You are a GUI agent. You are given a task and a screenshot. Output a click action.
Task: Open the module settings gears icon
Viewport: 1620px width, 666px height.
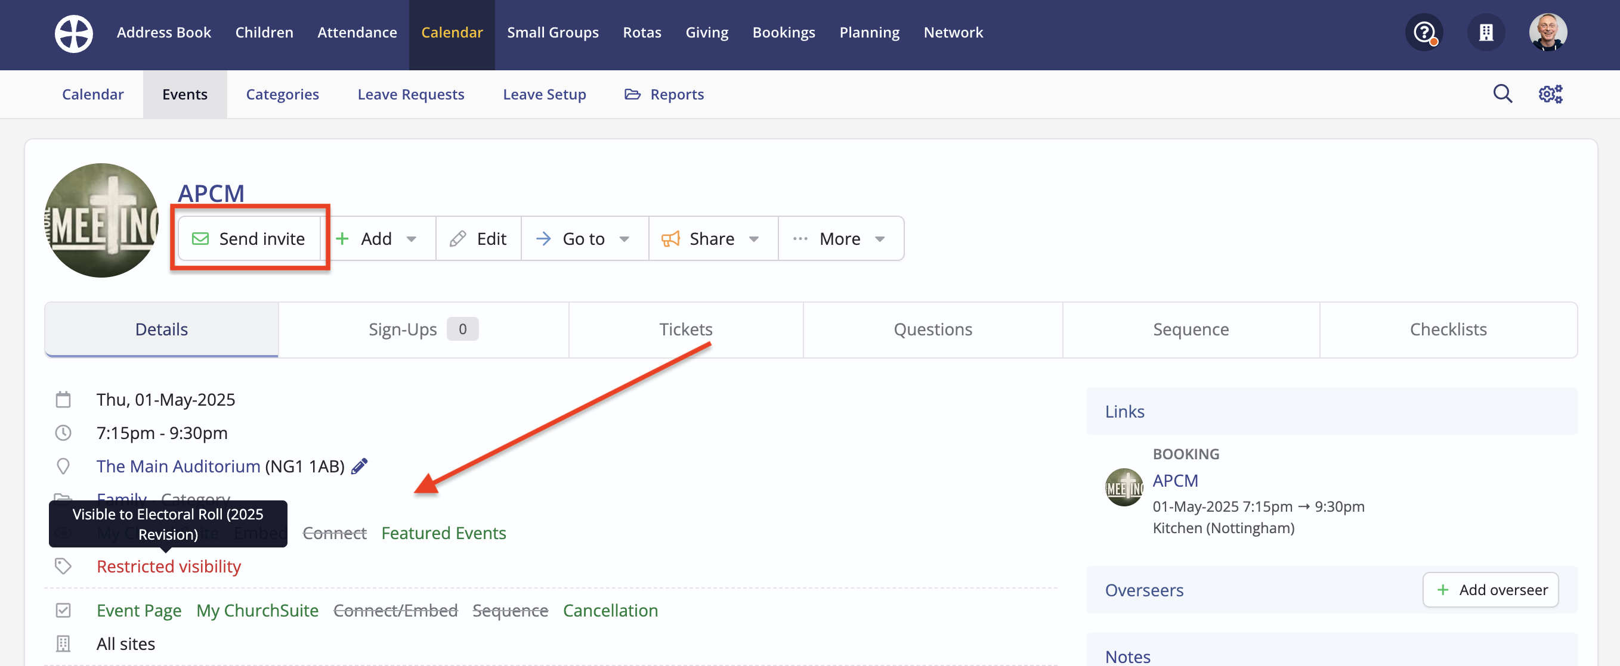tap(1550, 94)
